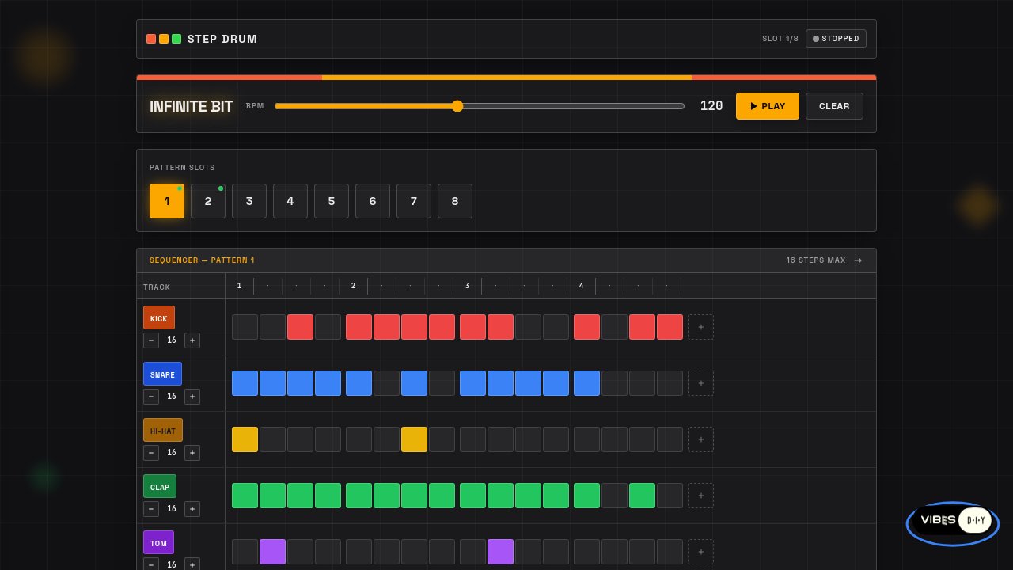Viewport: 1013px width, 570px height.
Task: Add a step to the Kick row
Action: coord(700,327)
